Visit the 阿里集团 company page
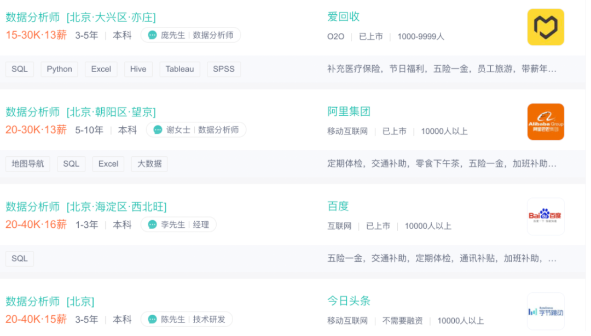The height and width of the screenshot is (336, 591). click(349, 111)
